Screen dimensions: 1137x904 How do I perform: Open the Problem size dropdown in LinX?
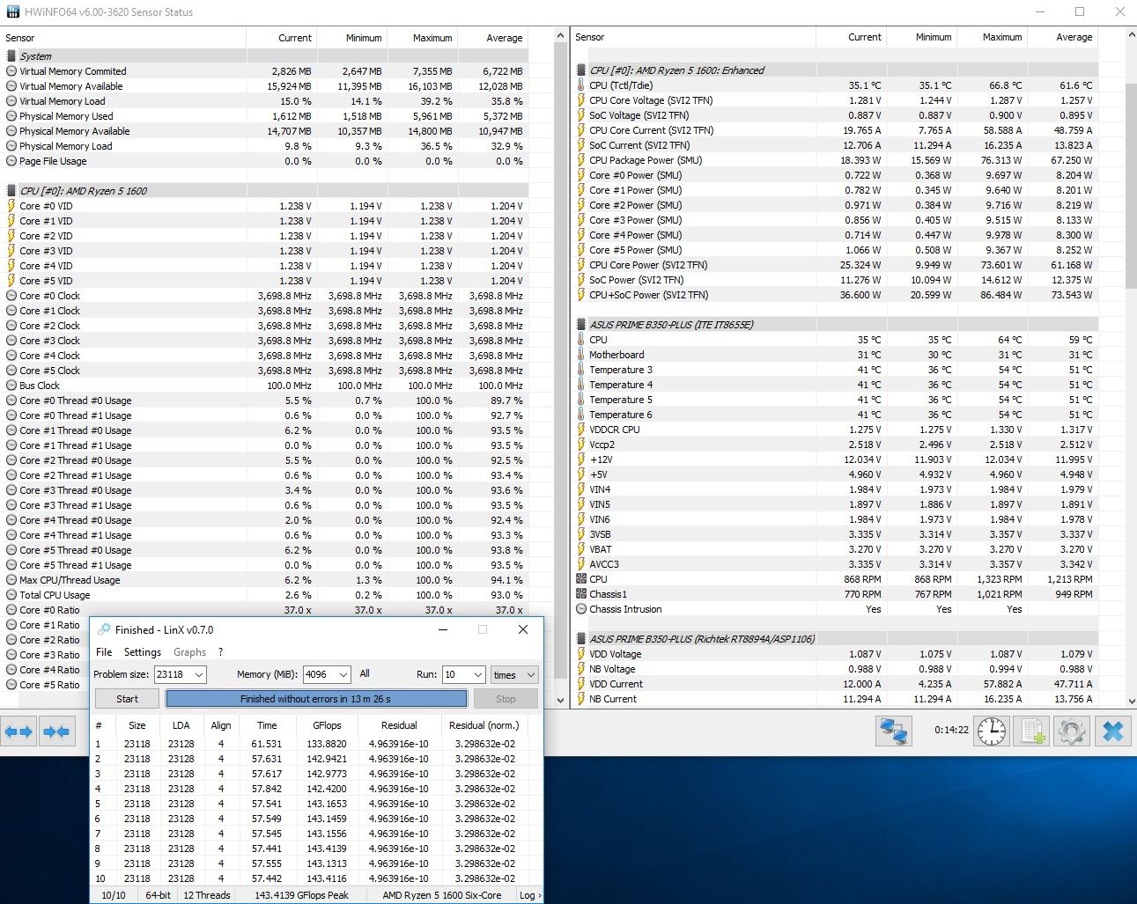tap(199, 674)
